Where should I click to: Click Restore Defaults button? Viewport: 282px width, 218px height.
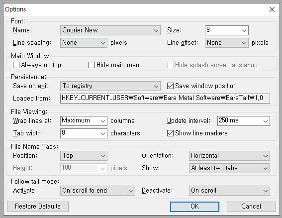pyautogui.click(x=38, y=207)
